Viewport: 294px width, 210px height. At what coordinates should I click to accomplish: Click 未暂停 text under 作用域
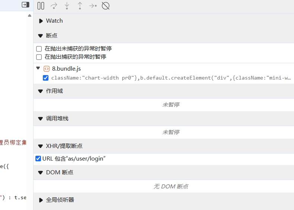[x=171, y=105]
